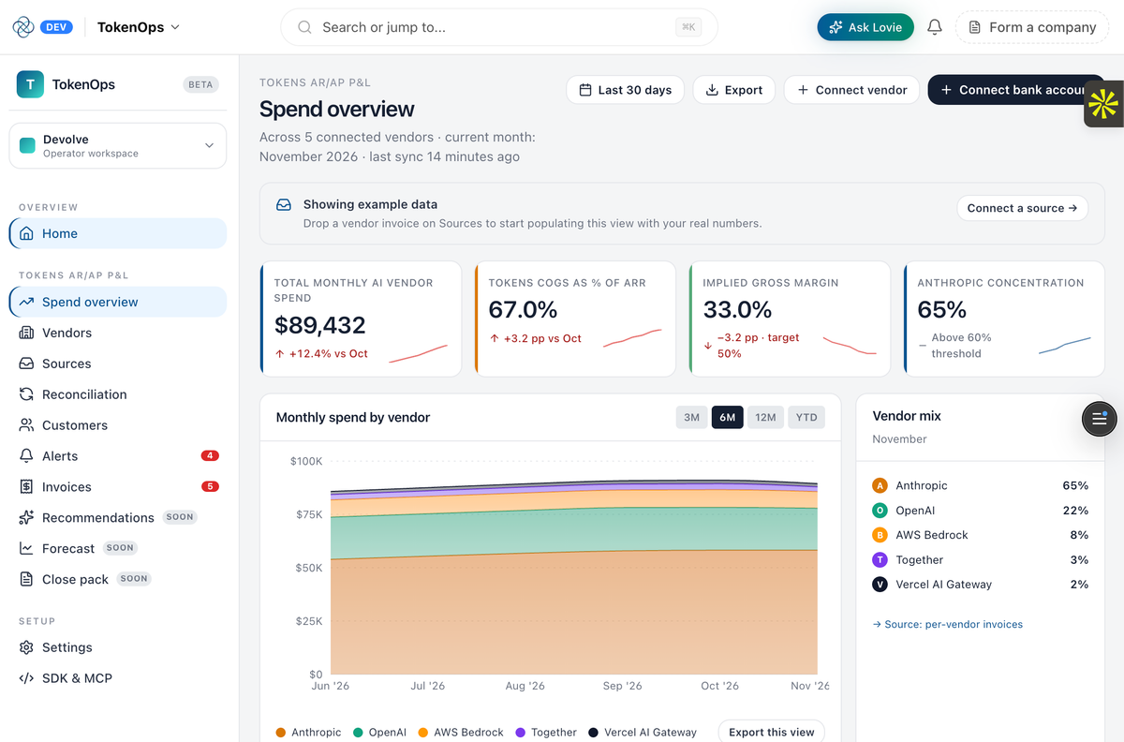
Task: Follow the Source: per-vendor invoices link
Action: click(947, 624)
